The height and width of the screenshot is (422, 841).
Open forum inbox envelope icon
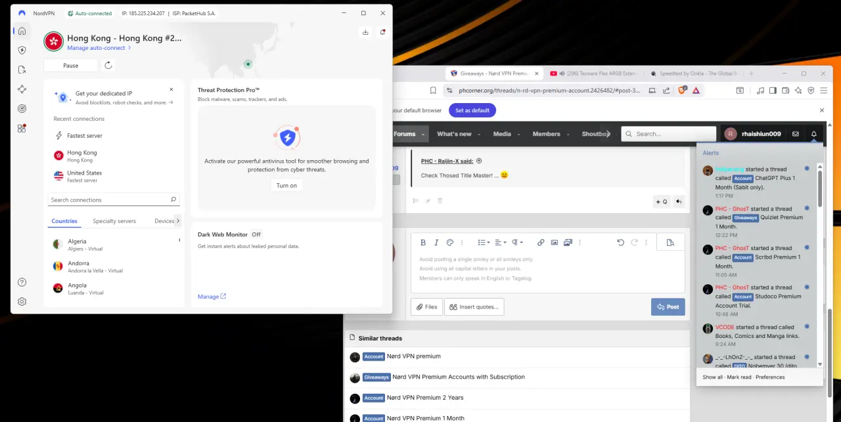pyautogui.click(x=796, y=134)
